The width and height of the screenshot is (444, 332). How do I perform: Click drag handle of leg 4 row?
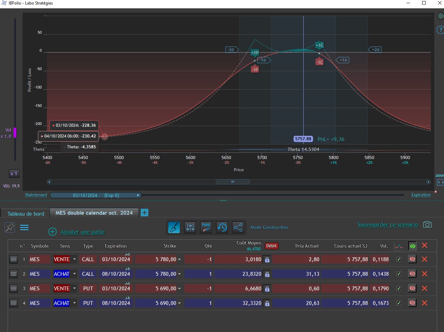tap(14, 303)
